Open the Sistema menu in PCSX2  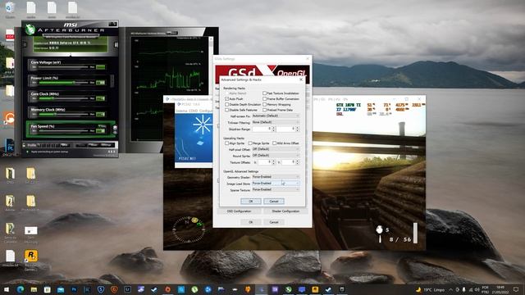(182, 111)
